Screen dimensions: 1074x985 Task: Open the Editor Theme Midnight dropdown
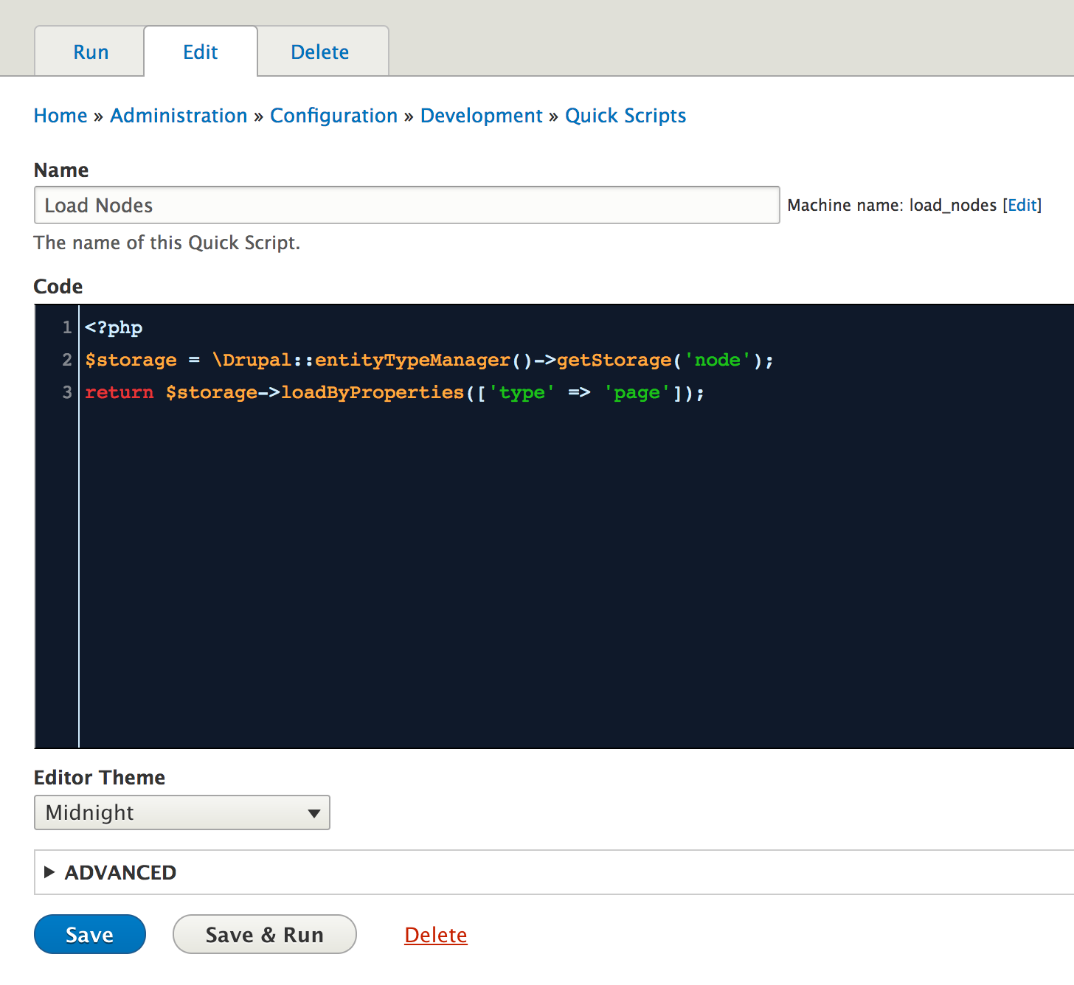click(x=181, y=812)
